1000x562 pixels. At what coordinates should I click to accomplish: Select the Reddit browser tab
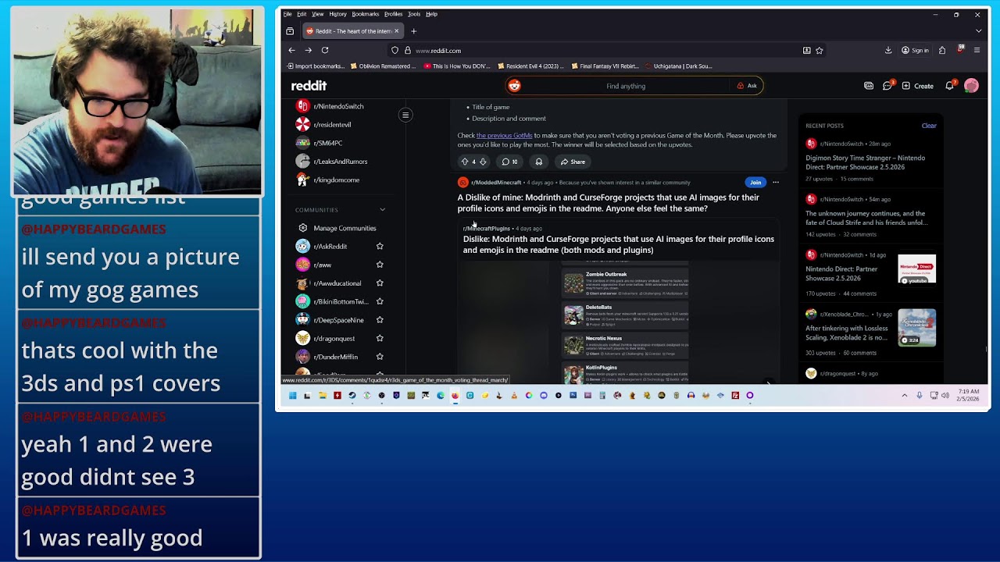352,31
